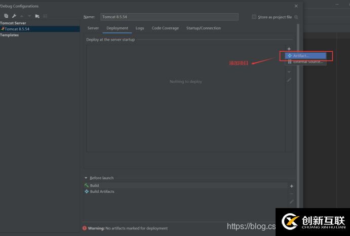Image resolution: width=350 pixels, height=236 pixels.
Task: Open the Code Coverage tab
Action: 165,28
